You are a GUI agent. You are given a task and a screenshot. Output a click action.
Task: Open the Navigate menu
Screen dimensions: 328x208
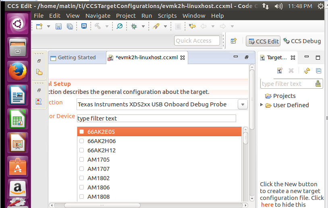pos(98,16)
